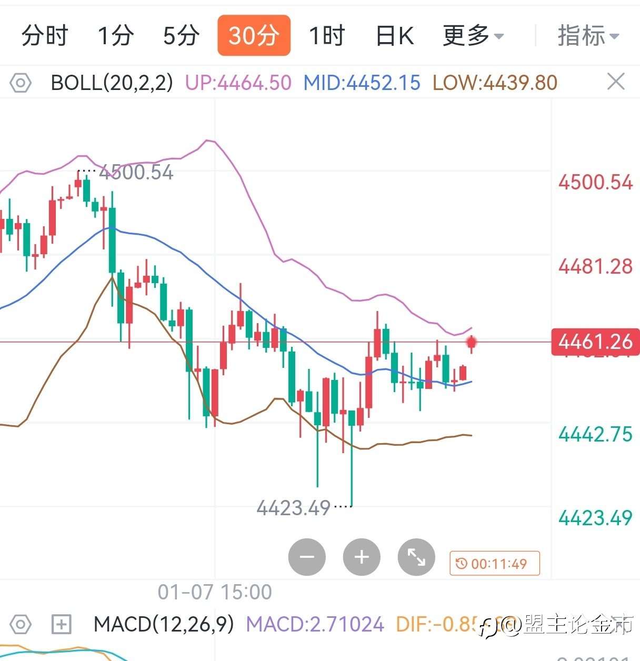Open MACD settings using its gear icon
Image resolution: width=640 pixels, height=661 pixels.
tap(20, 624)
